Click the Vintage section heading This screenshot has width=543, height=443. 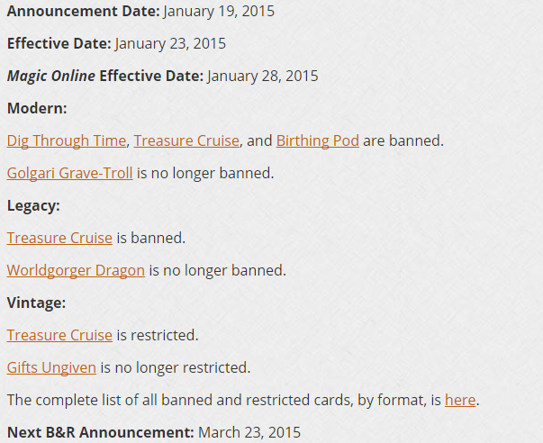click(37, 303)
